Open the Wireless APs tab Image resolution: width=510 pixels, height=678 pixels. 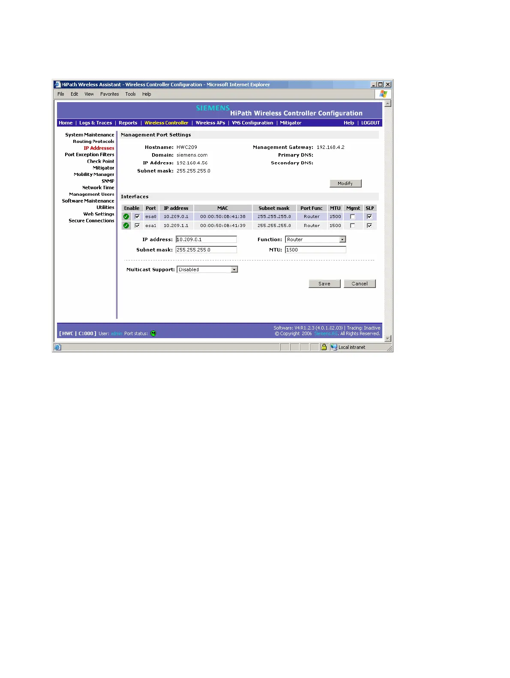(210, 123)
